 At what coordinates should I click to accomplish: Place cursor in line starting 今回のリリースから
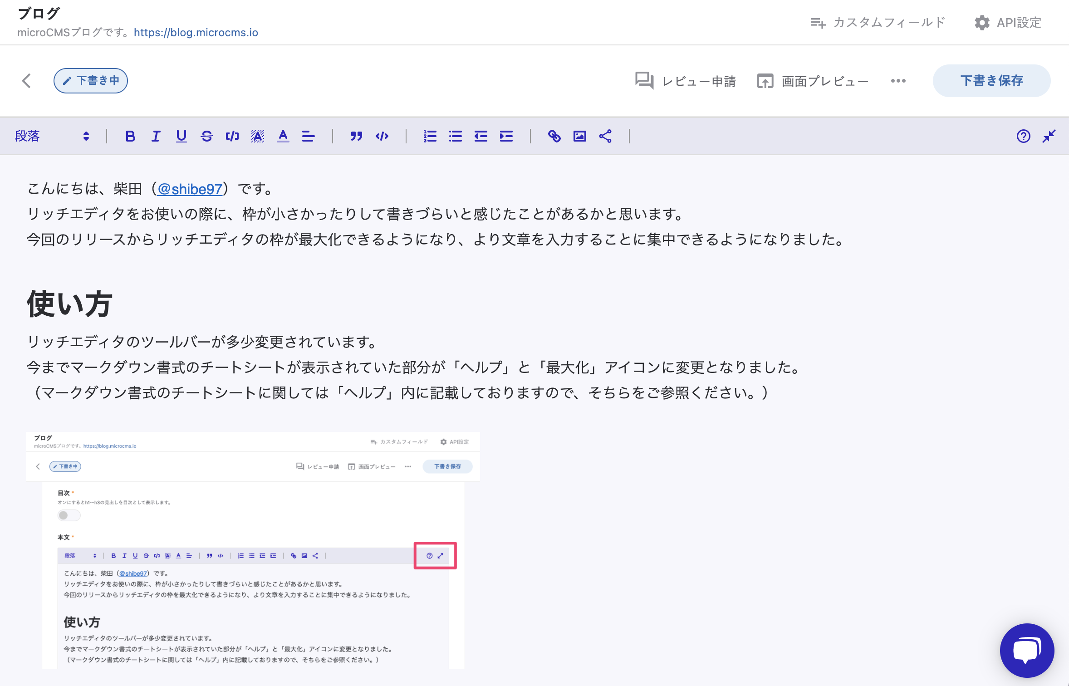coord(436,240)
